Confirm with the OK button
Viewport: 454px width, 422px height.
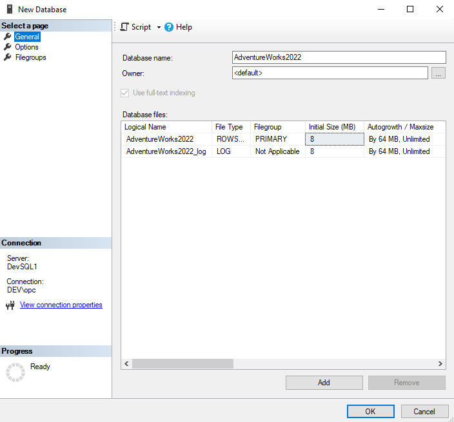click(371, 411)
